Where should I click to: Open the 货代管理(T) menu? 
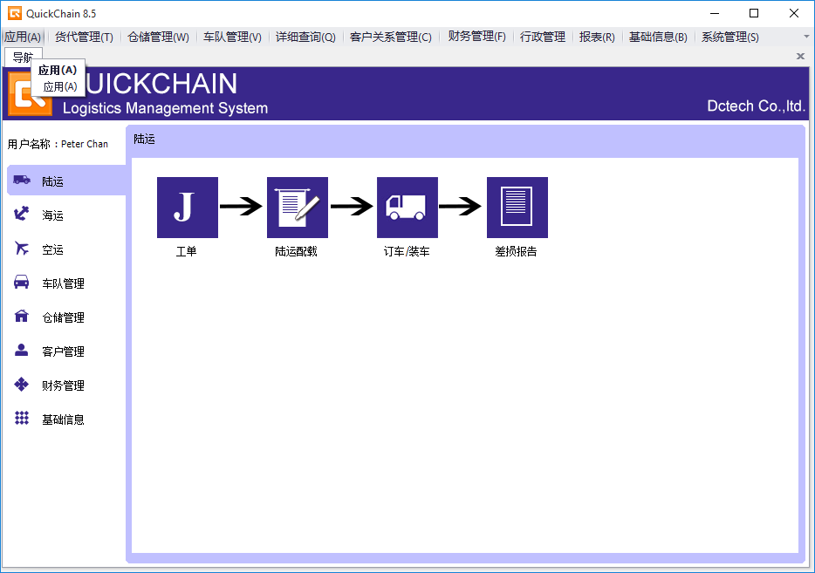(x=84, y=37)
